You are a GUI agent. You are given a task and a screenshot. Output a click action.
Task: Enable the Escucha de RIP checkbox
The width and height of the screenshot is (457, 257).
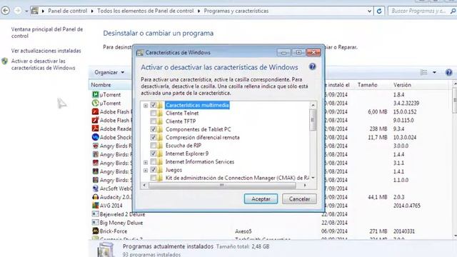coord(154,146)
